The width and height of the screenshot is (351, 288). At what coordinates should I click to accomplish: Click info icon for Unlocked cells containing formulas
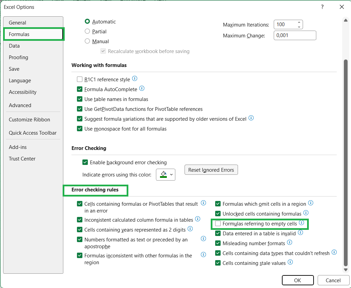(x=306, y=213)
